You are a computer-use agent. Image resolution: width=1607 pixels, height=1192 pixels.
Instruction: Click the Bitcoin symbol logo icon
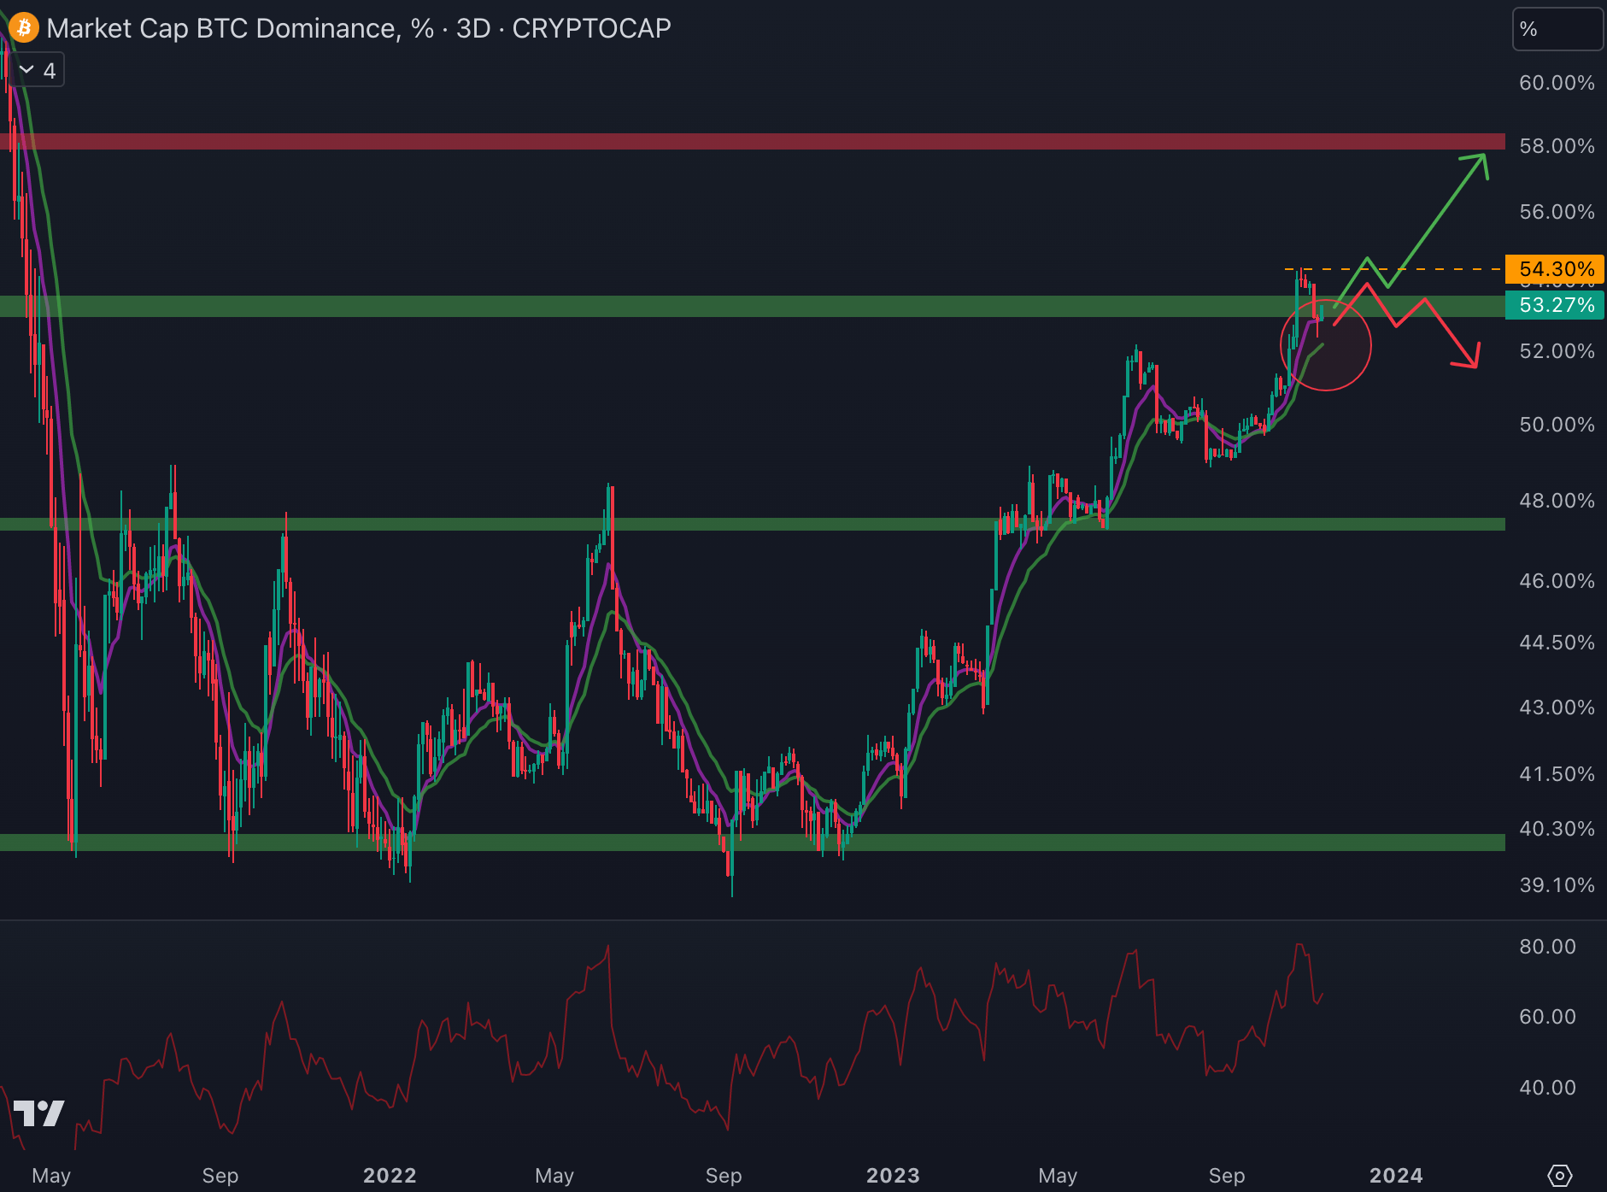[23, 28]
